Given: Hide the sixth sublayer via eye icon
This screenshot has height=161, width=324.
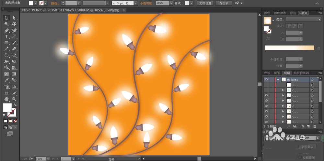Looking at the screenshot, I should tap(266, 111).
